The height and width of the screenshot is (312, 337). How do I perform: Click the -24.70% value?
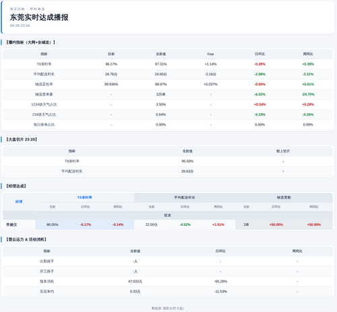pos(308,94)
